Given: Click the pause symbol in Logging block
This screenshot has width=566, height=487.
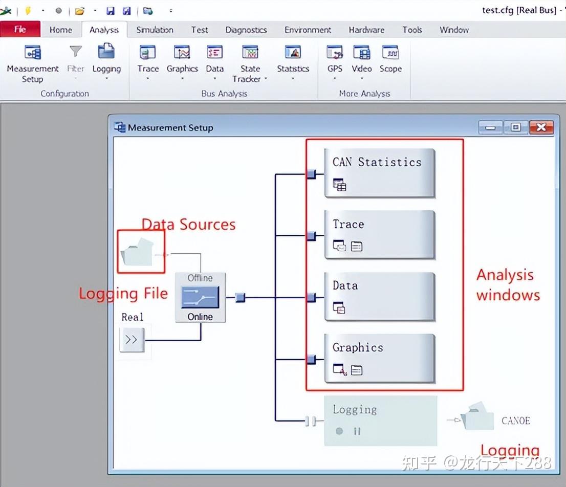Looking at the screenshot, I should coord(357,431).
